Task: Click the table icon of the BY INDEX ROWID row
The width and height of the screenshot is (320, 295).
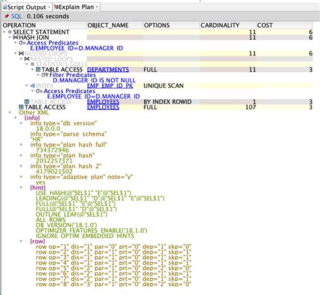Action: point(27,102)
